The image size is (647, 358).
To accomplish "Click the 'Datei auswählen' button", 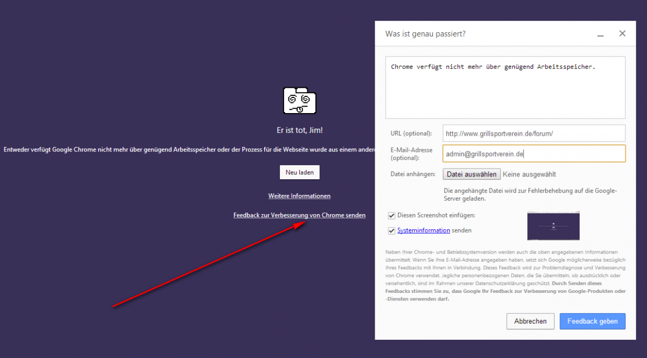I will (x=472, y=174).
